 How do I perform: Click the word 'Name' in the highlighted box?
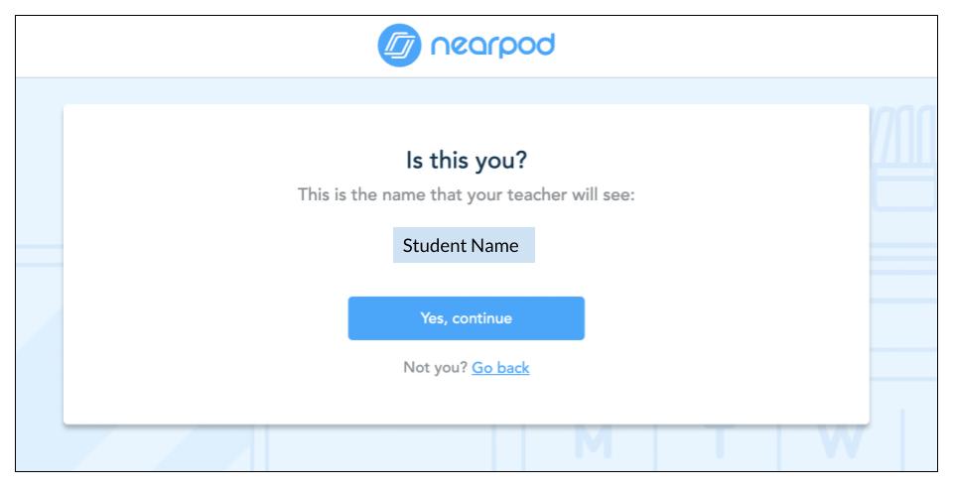(x=495, y=245)
